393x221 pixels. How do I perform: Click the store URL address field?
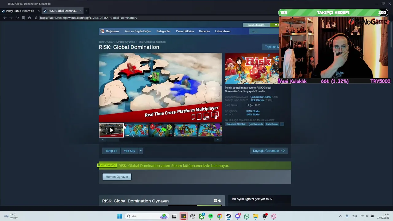88,18
